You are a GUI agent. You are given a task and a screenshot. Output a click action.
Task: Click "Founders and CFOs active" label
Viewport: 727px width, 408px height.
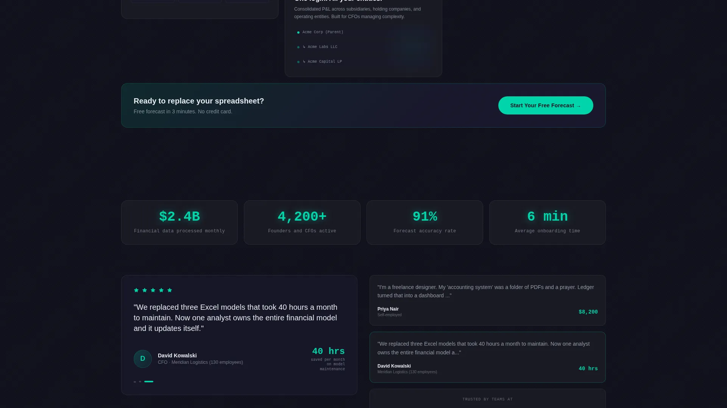(x=302, y=231)
